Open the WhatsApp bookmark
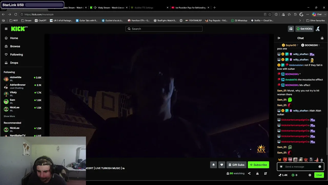The height and width of the screenshot is (185, 328). pos(239,21)
